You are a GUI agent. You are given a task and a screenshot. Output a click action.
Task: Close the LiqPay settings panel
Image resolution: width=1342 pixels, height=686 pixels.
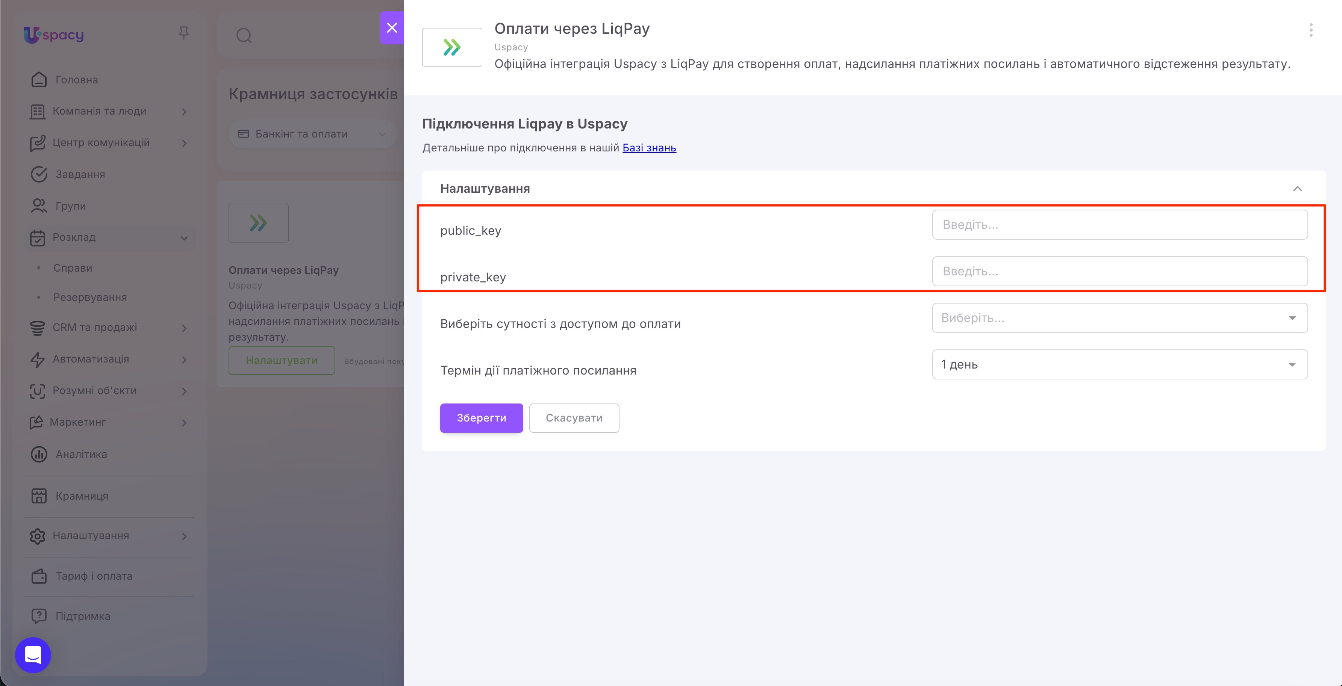pos(392,27)
